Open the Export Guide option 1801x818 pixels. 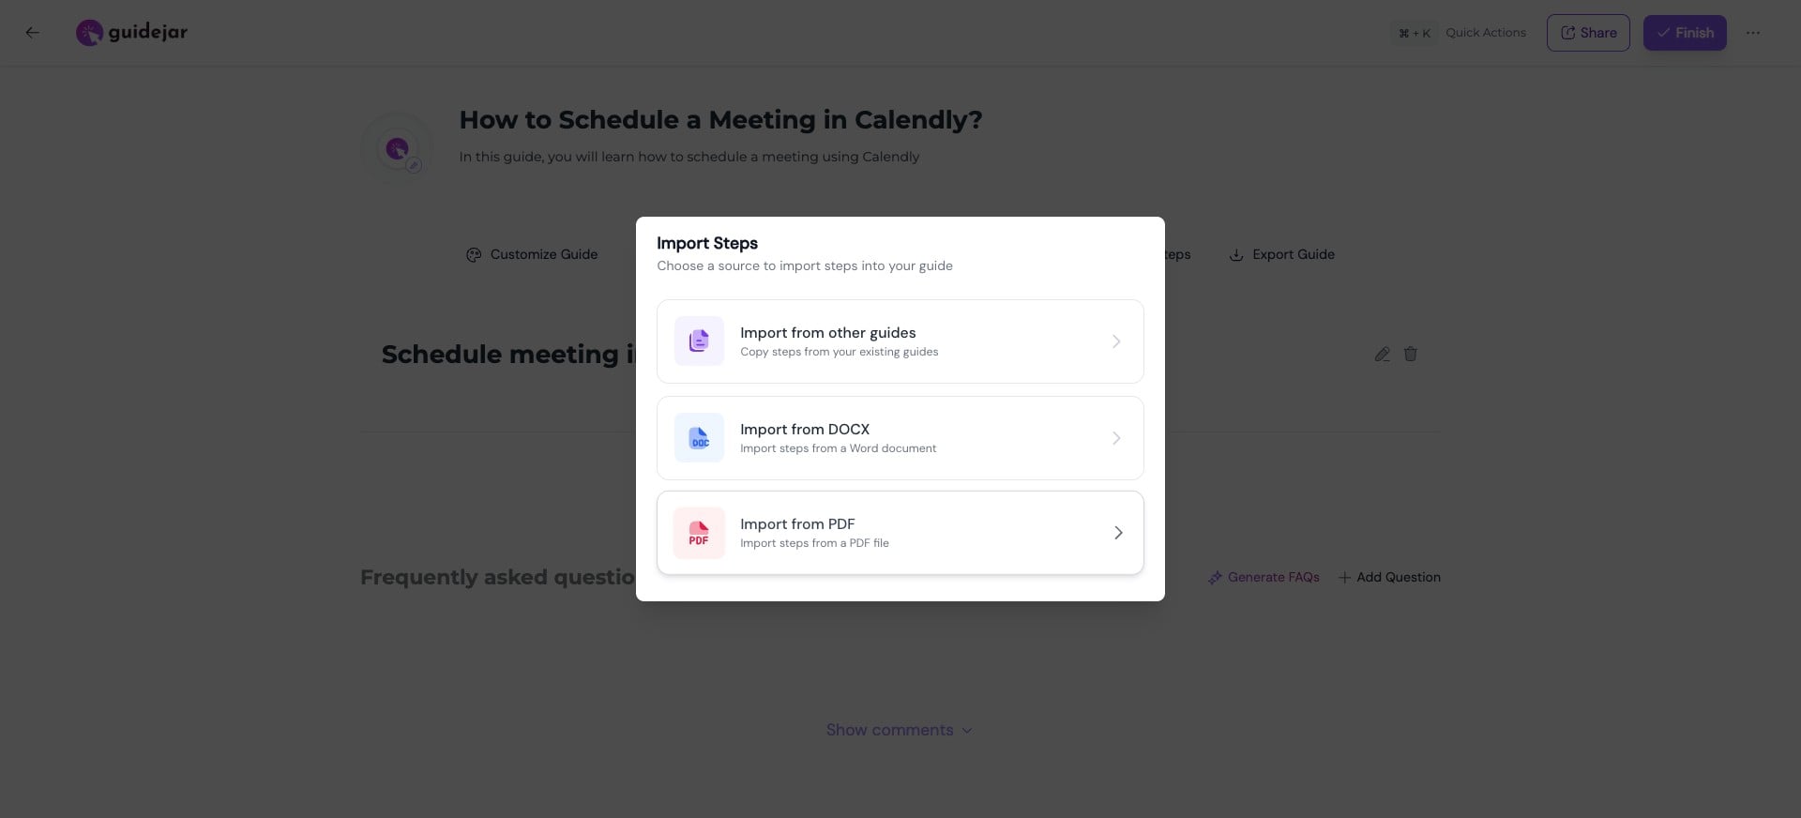(x=1281, y=254)
